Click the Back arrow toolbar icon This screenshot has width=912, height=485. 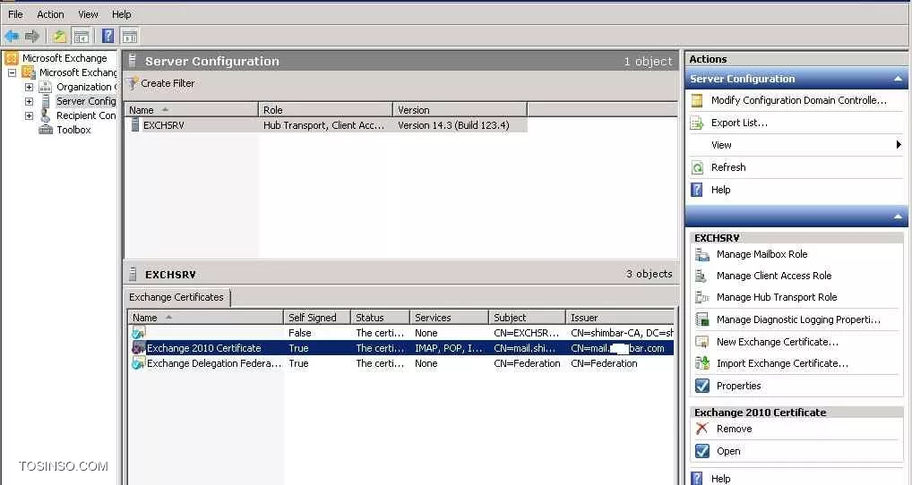[12, 36]
